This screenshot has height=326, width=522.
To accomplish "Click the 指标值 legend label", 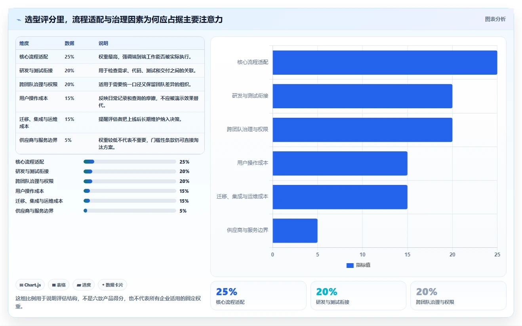I will click(x=363, y=265).
